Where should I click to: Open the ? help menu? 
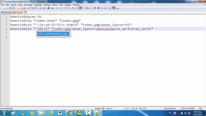(x=82, y=5)
